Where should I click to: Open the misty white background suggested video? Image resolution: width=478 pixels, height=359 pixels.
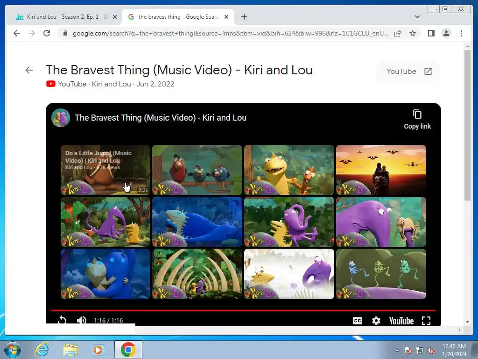click(289, 274)
